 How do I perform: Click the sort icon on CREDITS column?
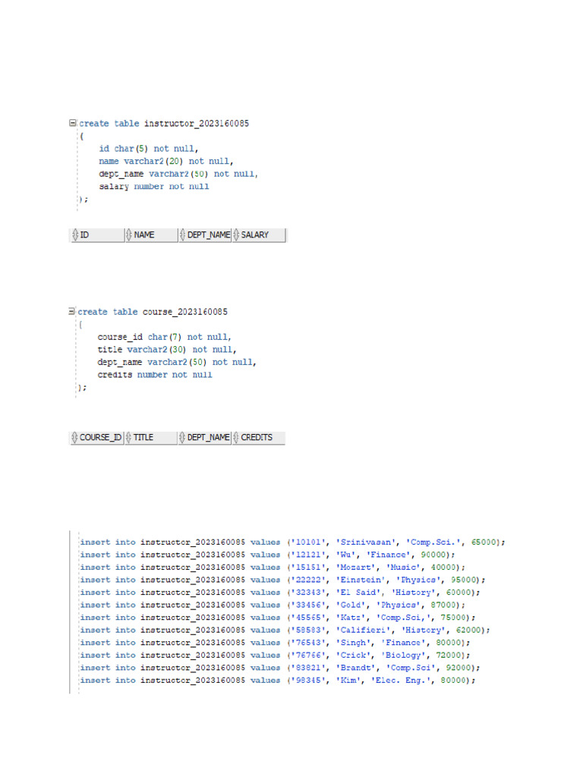point(236,437)
